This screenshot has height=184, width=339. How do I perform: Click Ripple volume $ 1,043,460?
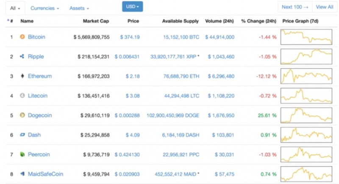tap(221, 57)
